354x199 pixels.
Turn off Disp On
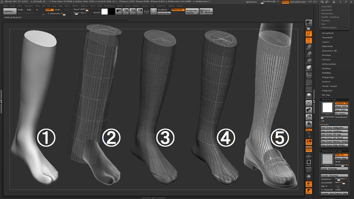(341, 154)
